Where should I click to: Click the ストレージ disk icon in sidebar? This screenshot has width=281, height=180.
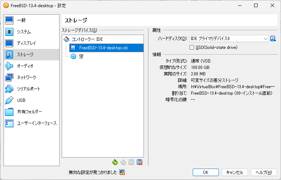pos(9,55)
